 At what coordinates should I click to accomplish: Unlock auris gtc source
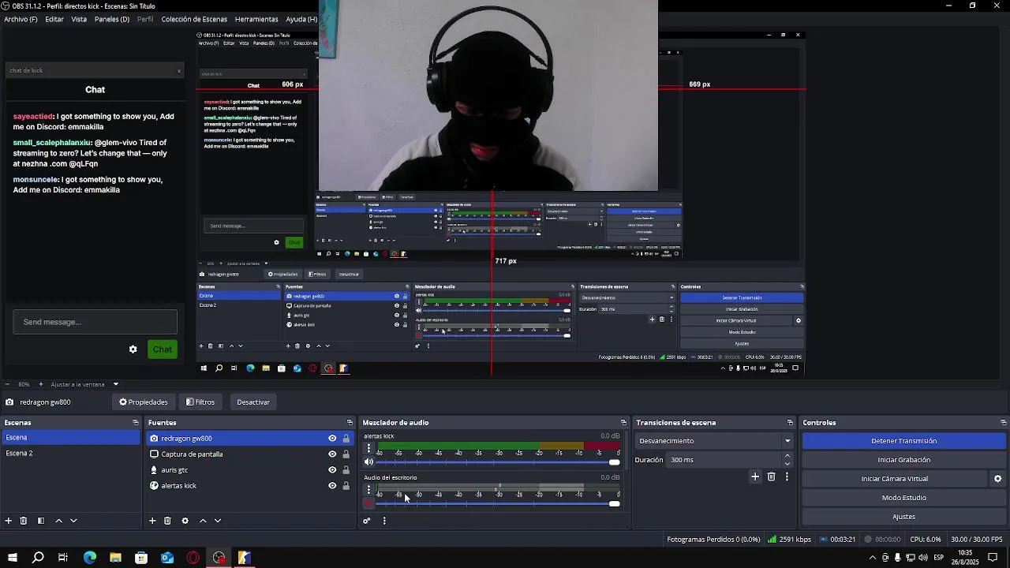pyautogui.click(x=346, y=470)
